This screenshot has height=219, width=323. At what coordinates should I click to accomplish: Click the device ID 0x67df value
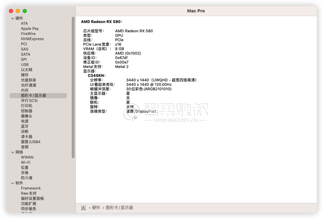[121, 58]
